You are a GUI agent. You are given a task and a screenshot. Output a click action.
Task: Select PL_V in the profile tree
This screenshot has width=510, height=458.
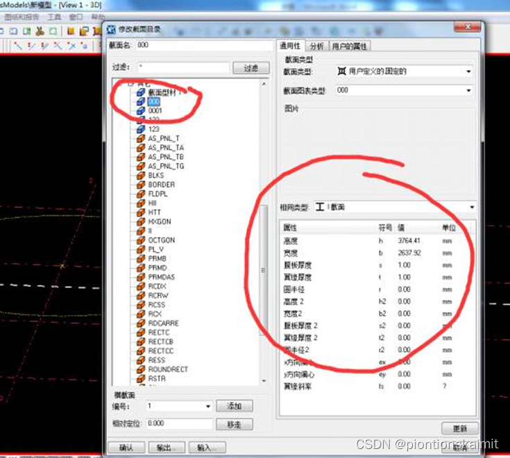pyautogui.click(x=156, y=249)
